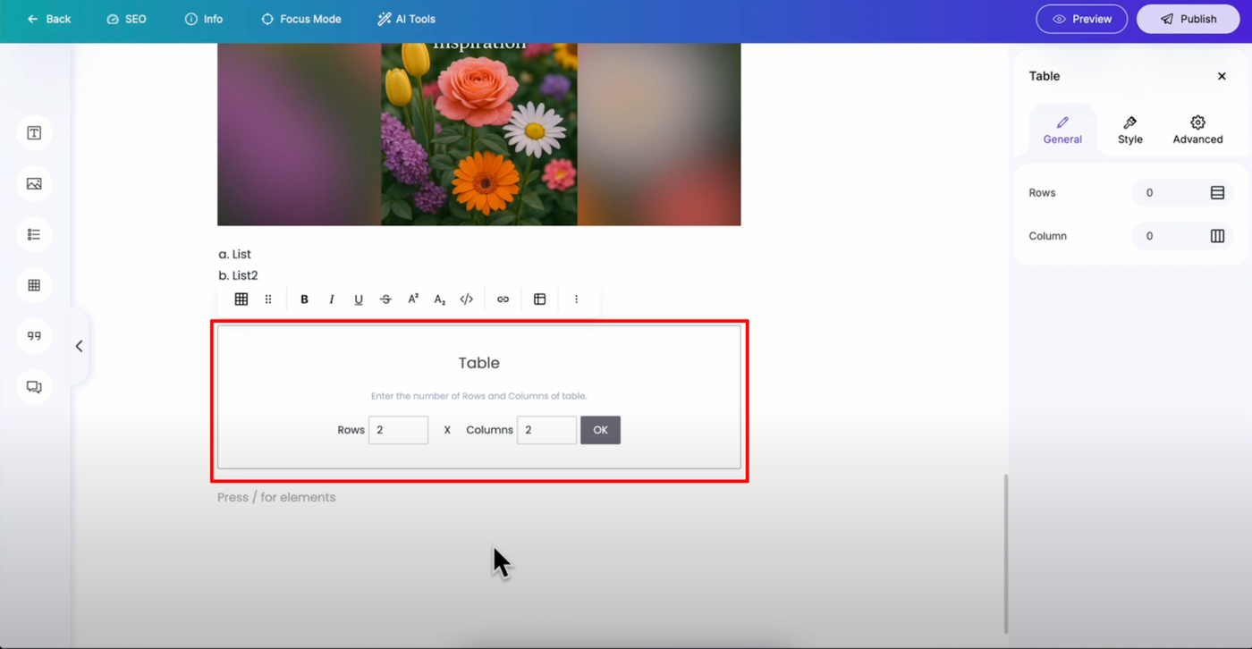
Task: Click the 'List2' list item text
Action: point(245,275)
